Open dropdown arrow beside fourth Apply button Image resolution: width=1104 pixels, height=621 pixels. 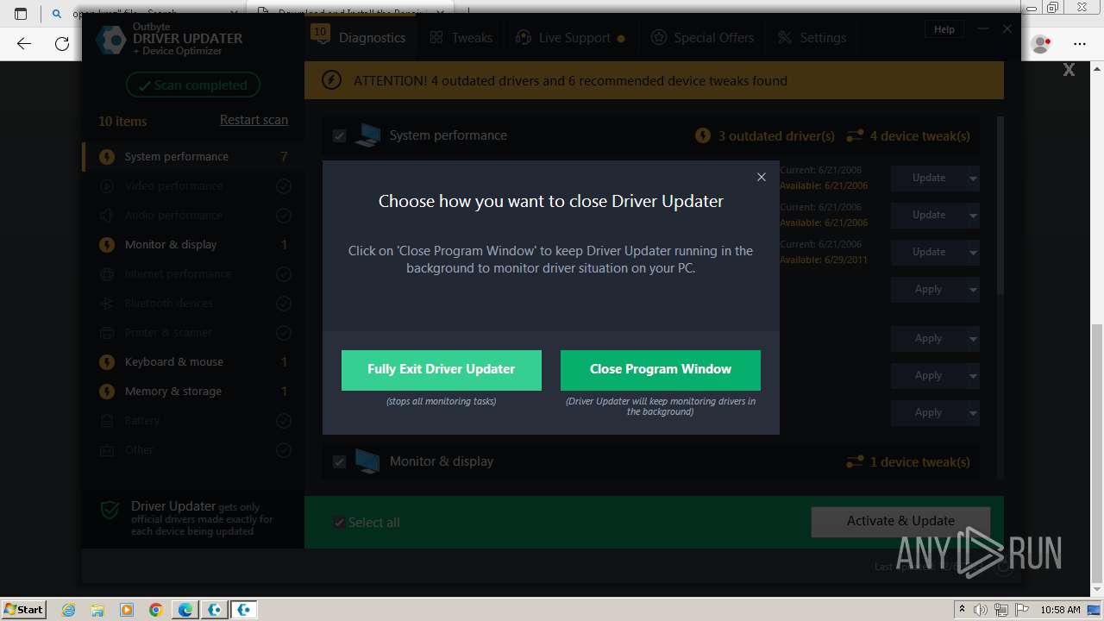click(x=973, y=413)
